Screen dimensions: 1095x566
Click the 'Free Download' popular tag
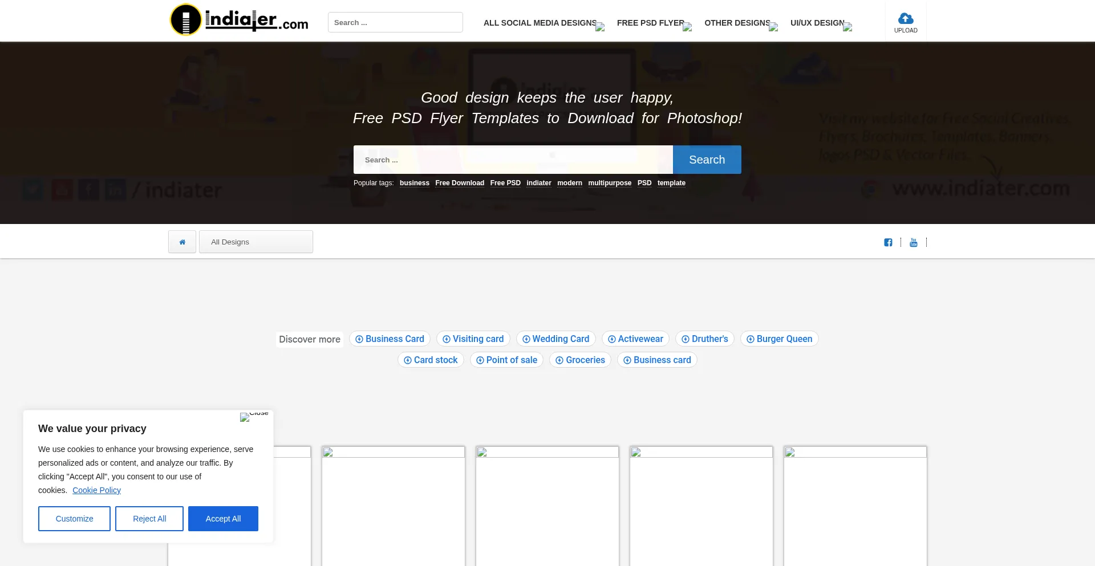click(459, 183)
